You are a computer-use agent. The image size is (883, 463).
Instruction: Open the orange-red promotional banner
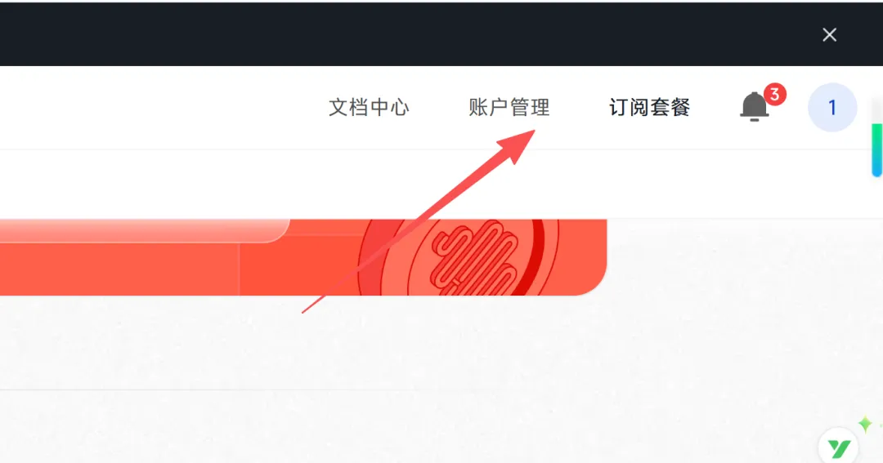(303, 257)
